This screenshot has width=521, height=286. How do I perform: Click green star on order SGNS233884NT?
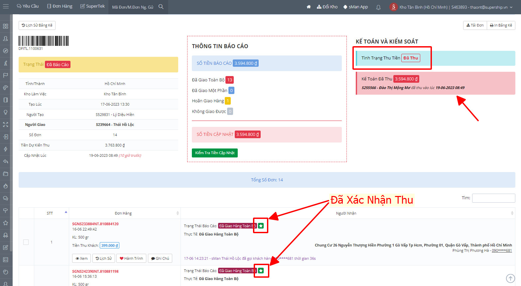point(261,226)
